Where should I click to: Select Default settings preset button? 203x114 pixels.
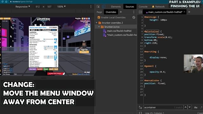pyautogui.click(x=33, y=30)
